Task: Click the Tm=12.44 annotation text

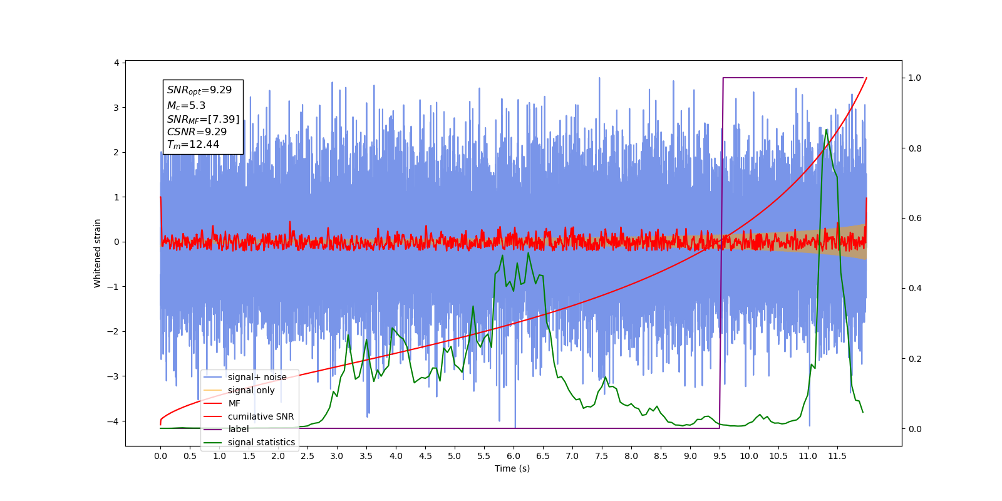Action: (x=193, y=145)
